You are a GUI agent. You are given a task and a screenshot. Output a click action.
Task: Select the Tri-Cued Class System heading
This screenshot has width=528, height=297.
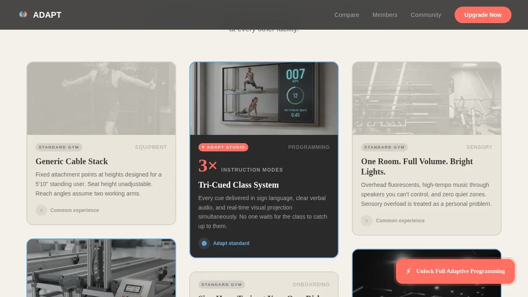point(238,185)
